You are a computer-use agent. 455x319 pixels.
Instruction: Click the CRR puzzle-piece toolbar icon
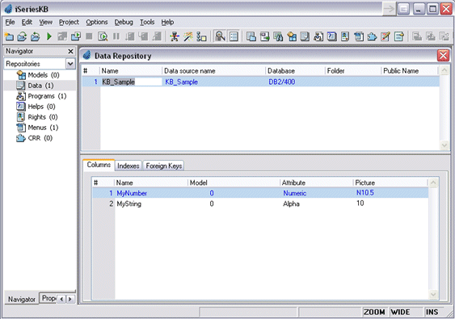click(x=372, y=36)
